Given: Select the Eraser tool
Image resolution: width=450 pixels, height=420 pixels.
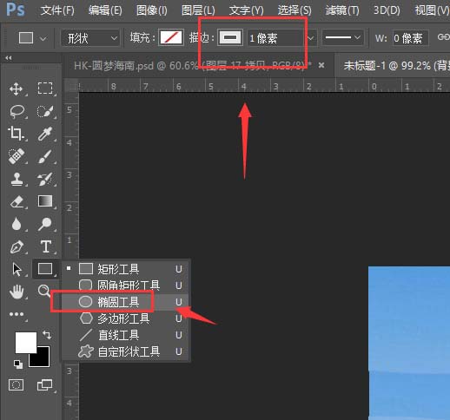Looking at the screenshot, I should tap(17, 201).
